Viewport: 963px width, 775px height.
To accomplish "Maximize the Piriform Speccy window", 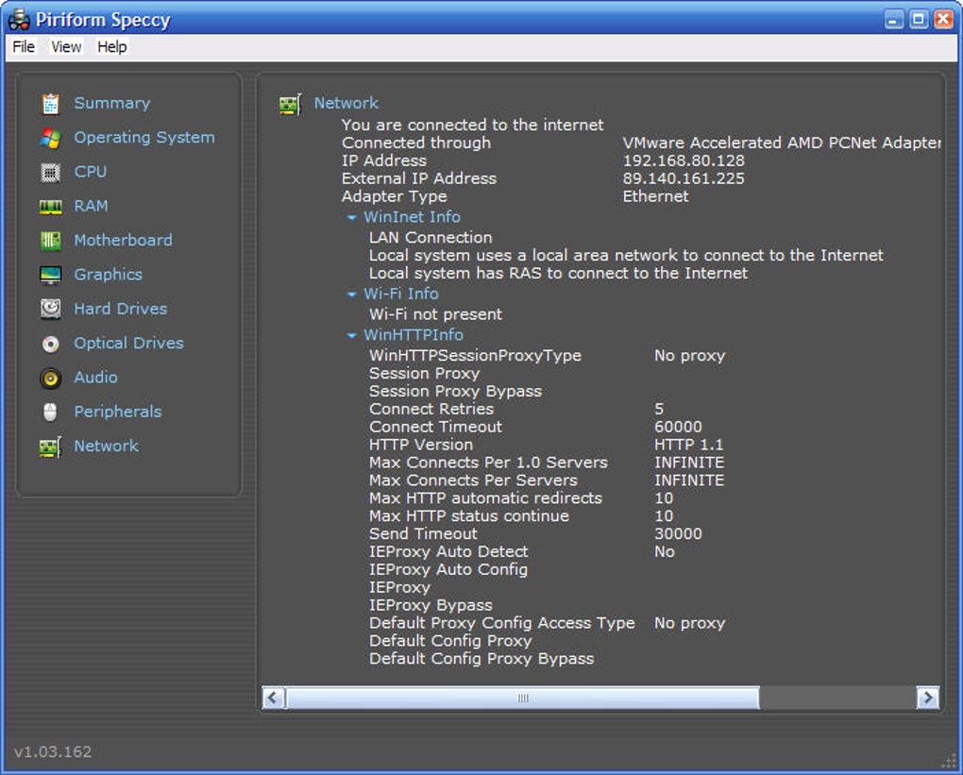I will pos(919,20).
